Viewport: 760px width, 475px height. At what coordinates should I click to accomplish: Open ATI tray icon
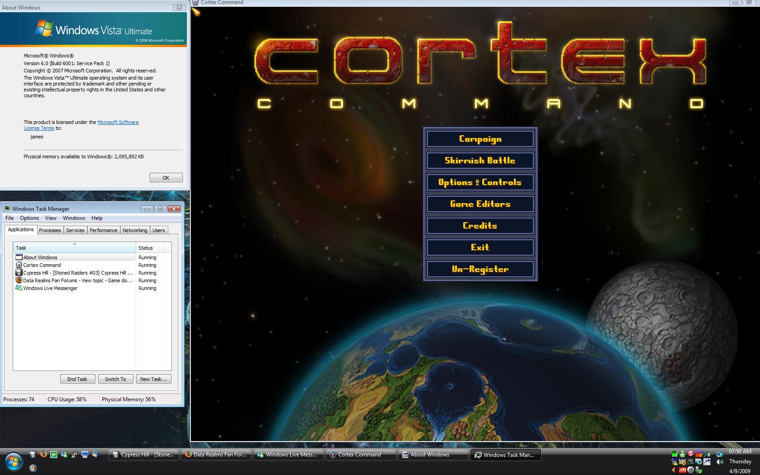[682, 470]
